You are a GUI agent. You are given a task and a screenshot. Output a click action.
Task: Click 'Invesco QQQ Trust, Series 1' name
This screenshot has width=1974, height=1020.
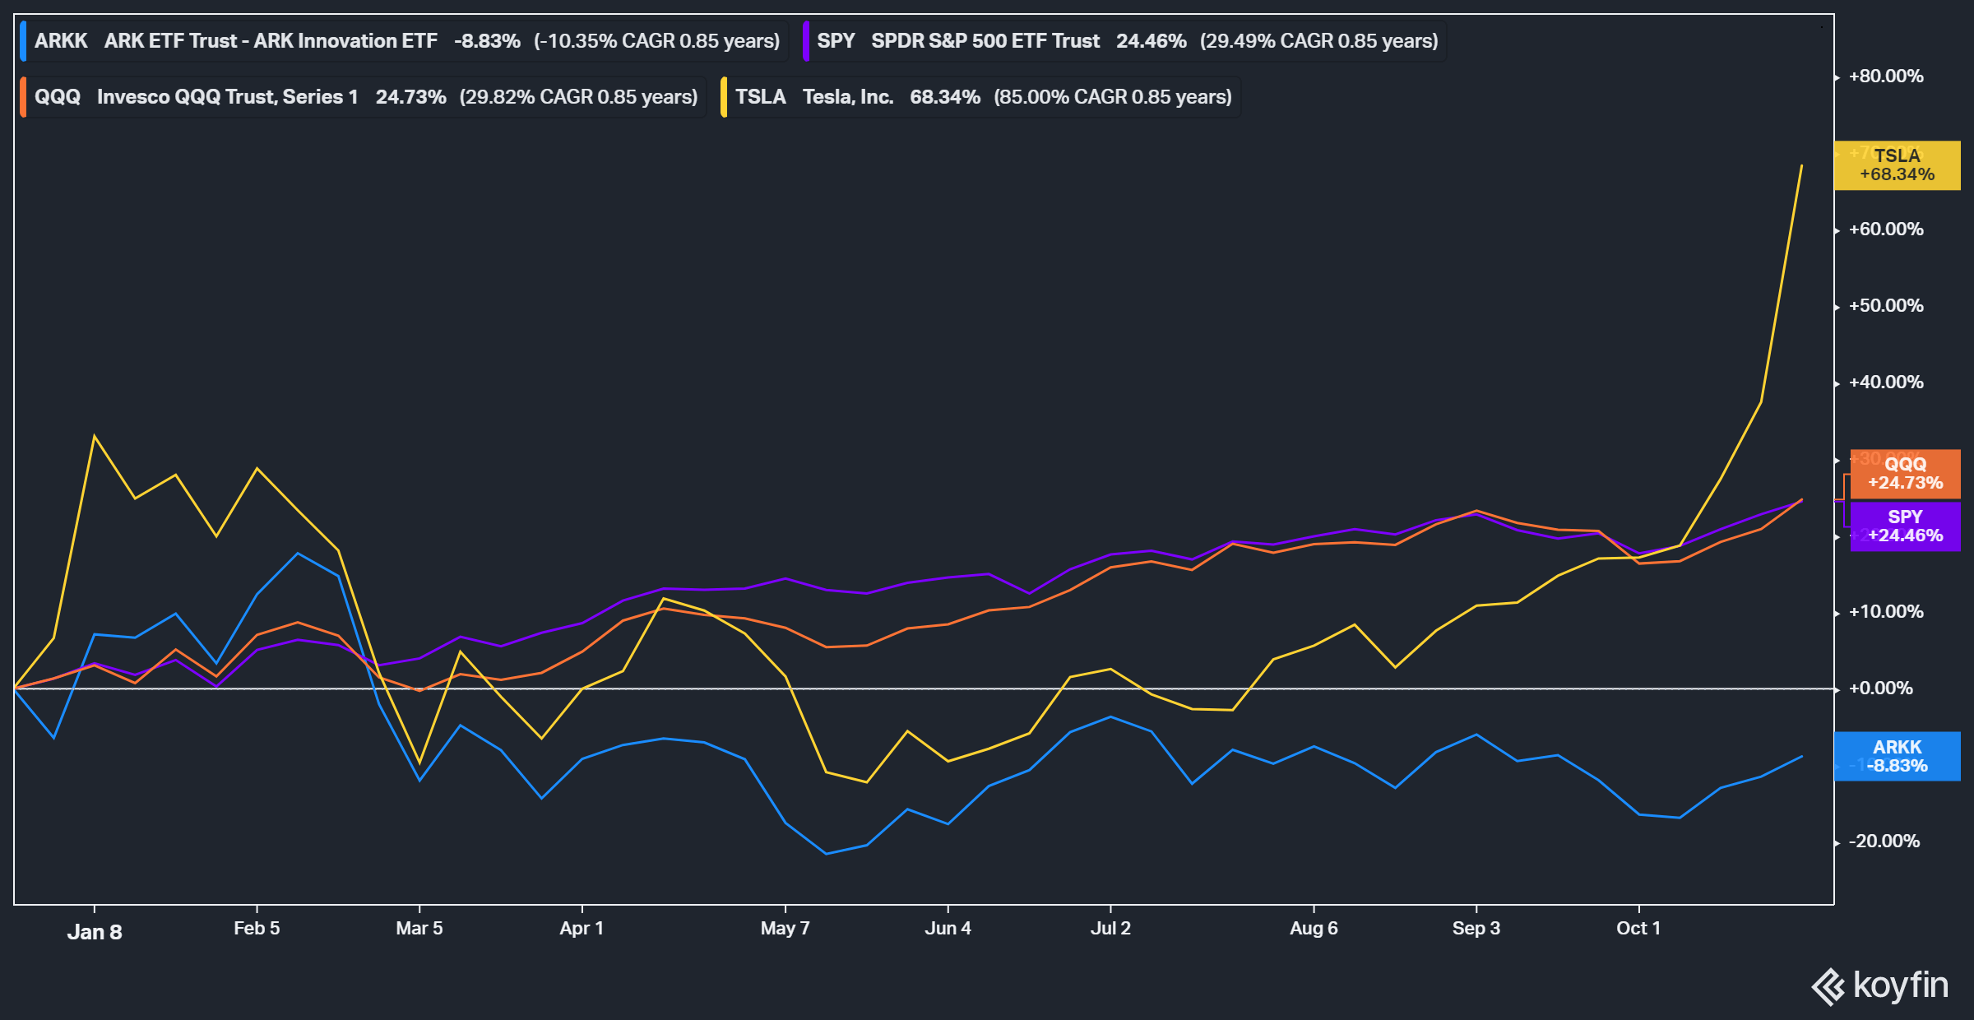[228, 97]
